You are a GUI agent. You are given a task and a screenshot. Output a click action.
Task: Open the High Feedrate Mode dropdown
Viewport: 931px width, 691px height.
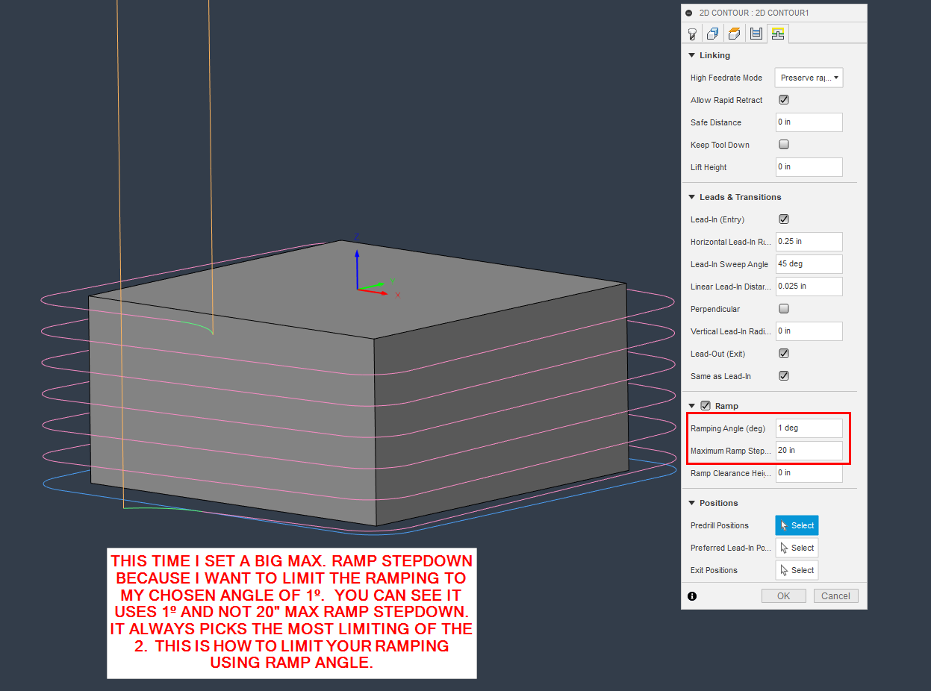809,77
